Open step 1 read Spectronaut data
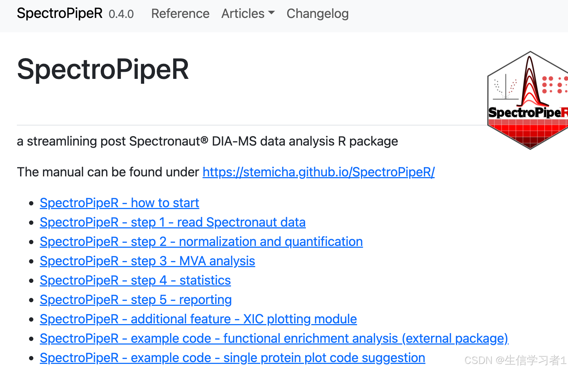 pyautogui.click(x=172, y=222)
